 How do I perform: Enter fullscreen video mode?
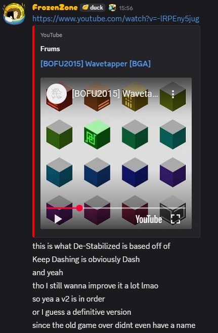[x=176, y=219]
